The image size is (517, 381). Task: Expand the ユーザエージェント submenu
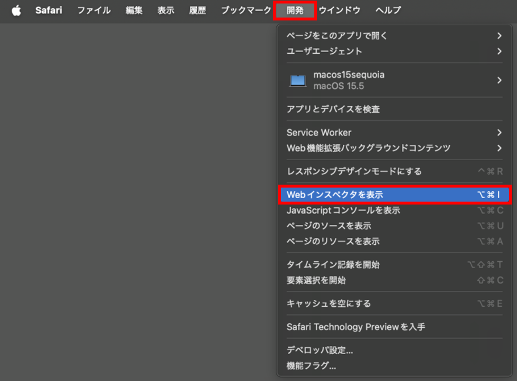point(394,51)
